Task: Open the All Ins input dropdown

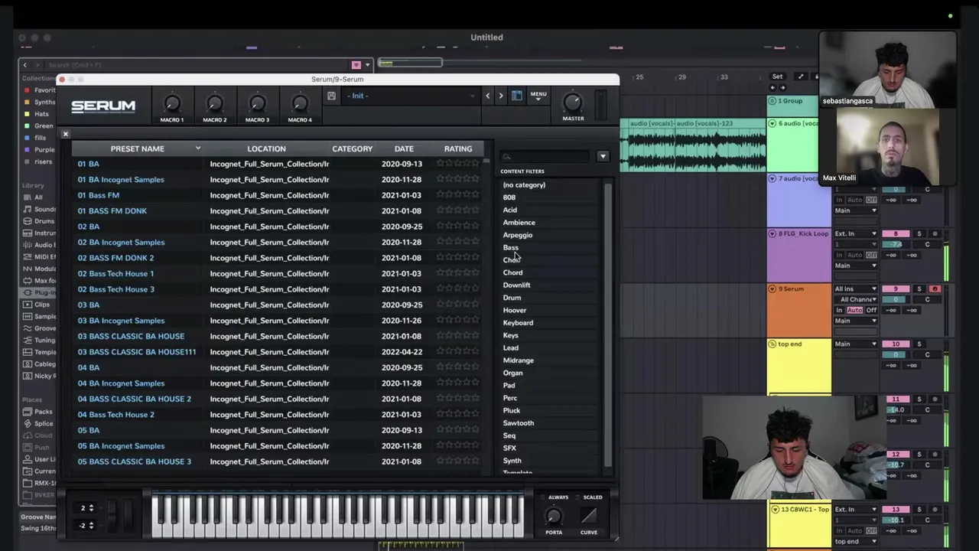Action: pos(855,289)
